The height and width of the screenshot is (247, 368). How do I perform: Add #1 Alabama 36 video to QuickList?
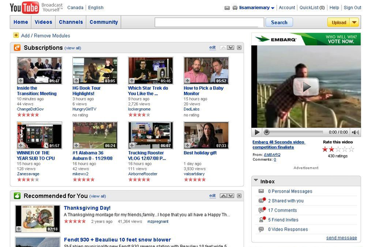click(x=76, y=145)
